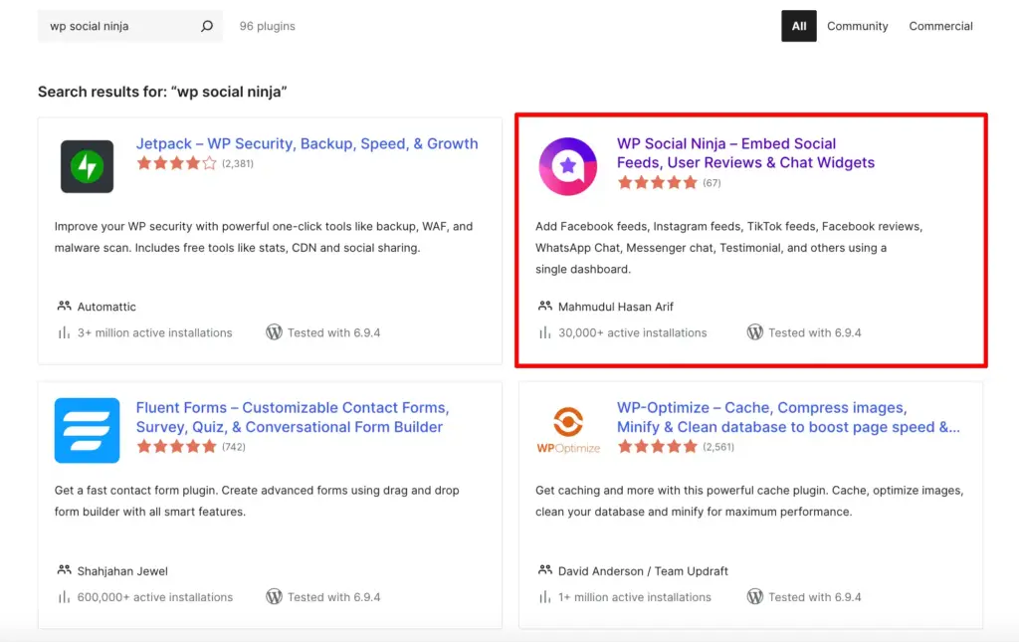
Task: Click the Jetpack plugin logo
Action: coord(86,165)
